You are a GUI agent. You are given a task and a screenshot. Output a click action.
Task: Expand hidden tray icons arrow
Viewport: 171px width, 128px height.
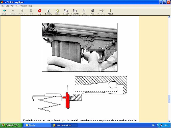tap(158, 125)
